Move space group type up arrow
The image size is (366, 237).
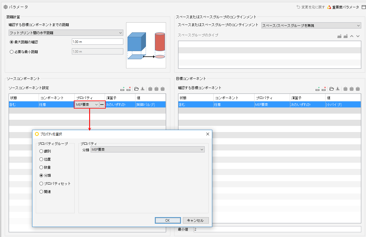[x=352, y=36]
